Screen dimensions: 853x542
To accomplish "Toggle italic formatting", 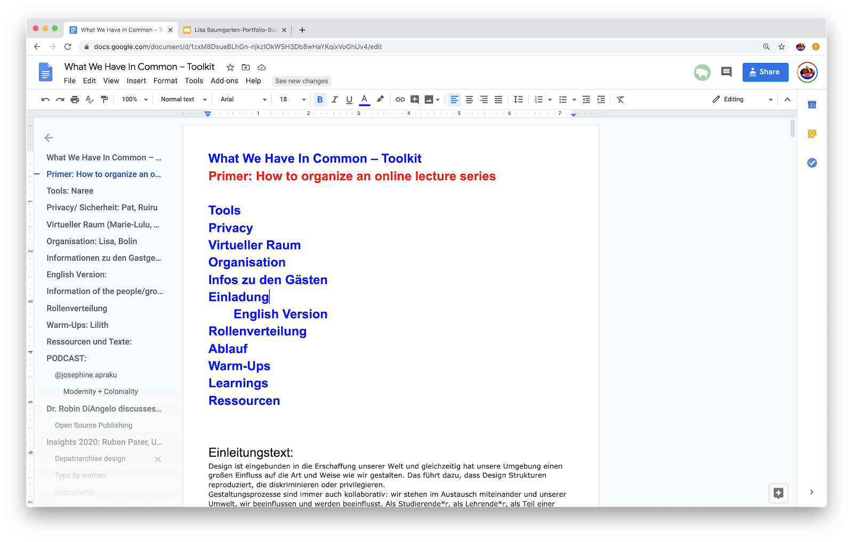I will tap(335, 100).
